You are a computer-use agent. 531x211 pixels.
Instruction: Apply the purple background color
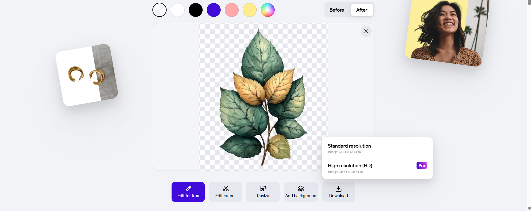214,10
